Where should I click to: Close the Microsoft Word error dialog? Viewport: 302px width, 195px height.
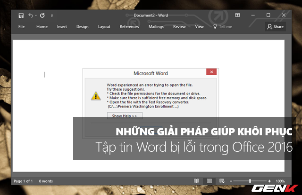pyautogui.click(x=211, y=72)
